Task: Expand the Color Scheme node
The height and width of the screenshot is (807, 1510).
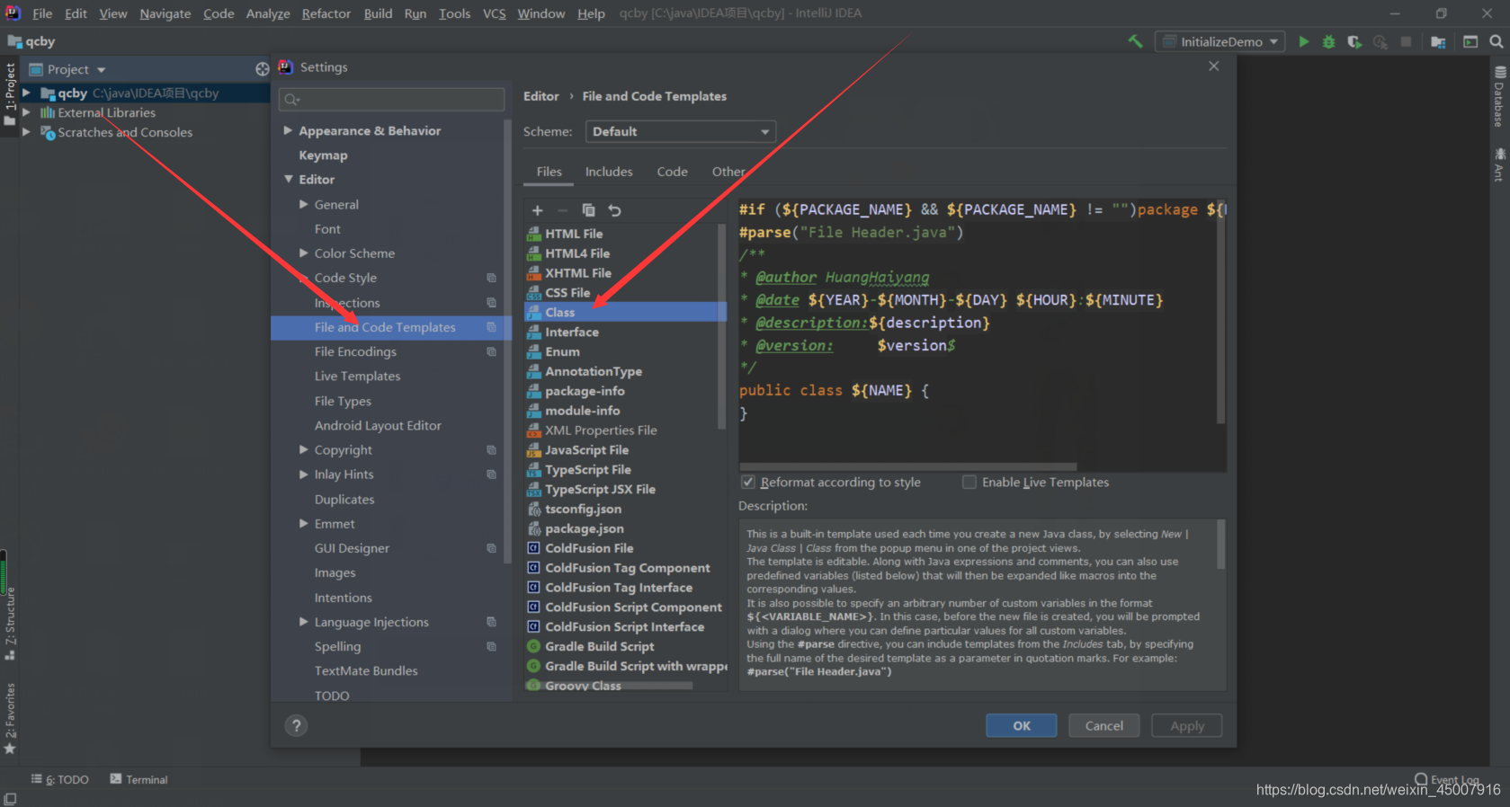Action: click(x=304, y=253)
